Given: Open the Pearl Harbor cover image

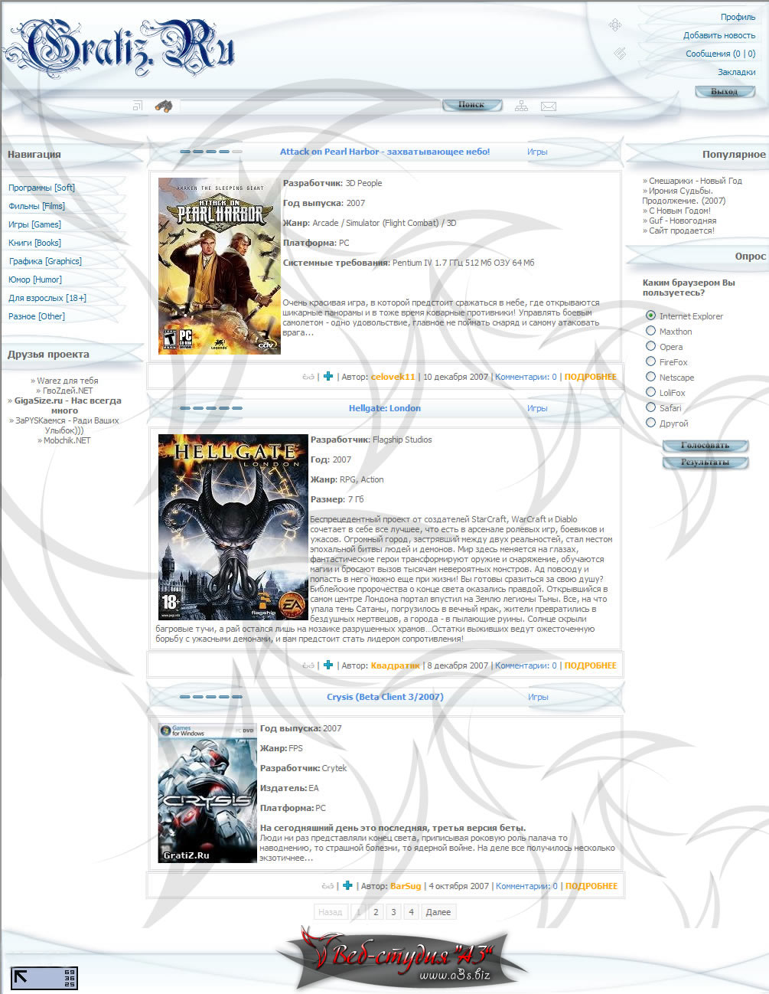Looking at the screenshot, I should (x=220, y=266).
